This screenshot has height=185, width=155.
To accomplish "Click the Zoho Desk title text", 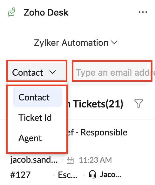I will pyautogui.click(x=46, y=12).
